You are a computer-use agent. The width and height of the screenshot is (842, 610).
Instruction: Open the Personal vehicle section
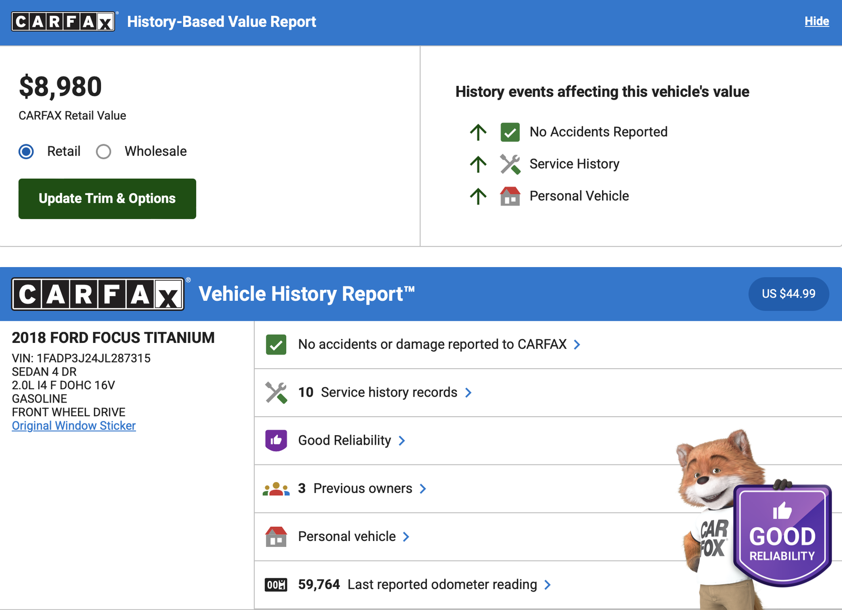pyautogui.click(x=347, y=537)
